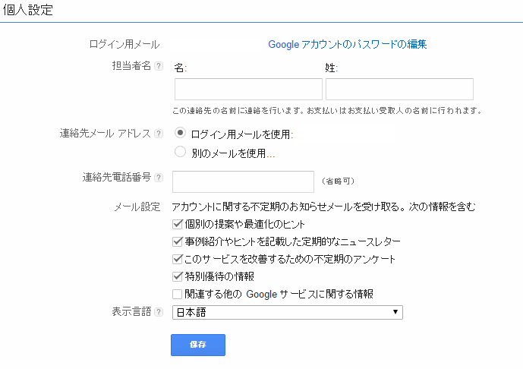Screen dimensions: 523x369
Task: Select ログイン用メールを使用 radio button
Action: pos(180,133)
